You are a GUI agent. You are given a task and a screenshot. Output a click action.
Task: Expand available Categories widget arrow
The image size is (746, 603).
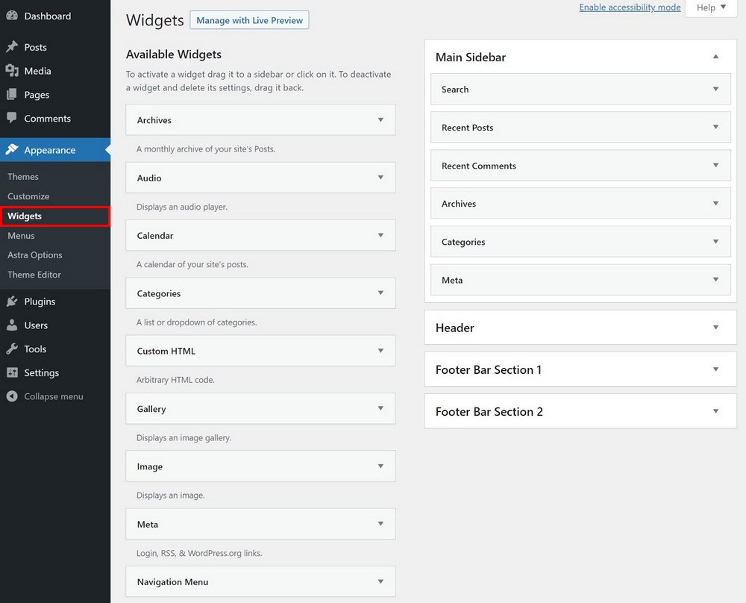pos(380,293)
